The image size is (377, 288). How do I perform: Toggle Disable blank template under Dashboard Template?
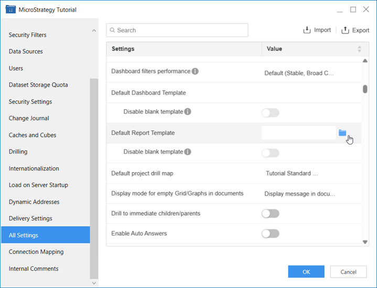(x=271, y=113)
